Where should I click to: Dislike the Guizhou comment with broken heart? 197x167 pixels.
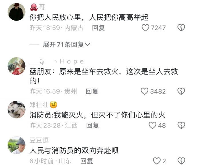[x=181, y=91]
